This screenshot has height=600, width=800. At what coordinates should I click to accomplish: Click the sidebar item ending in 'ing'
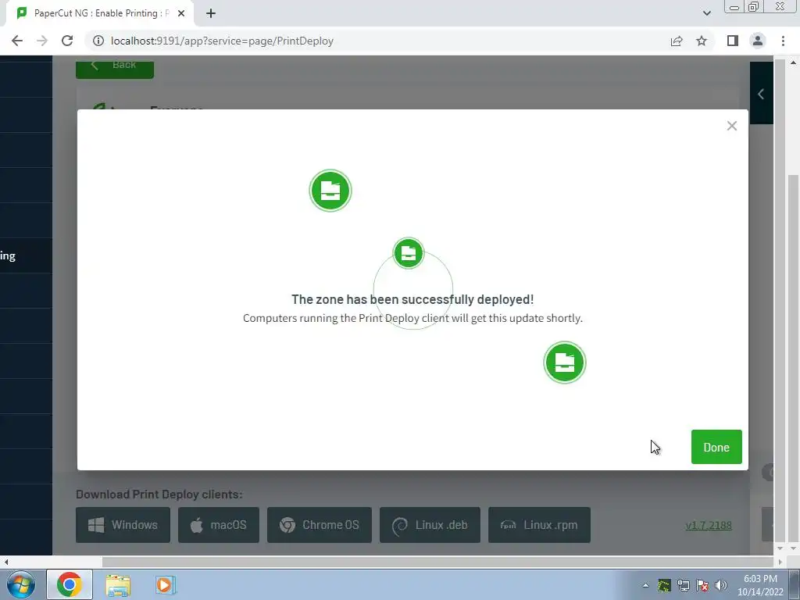(26, 255)
